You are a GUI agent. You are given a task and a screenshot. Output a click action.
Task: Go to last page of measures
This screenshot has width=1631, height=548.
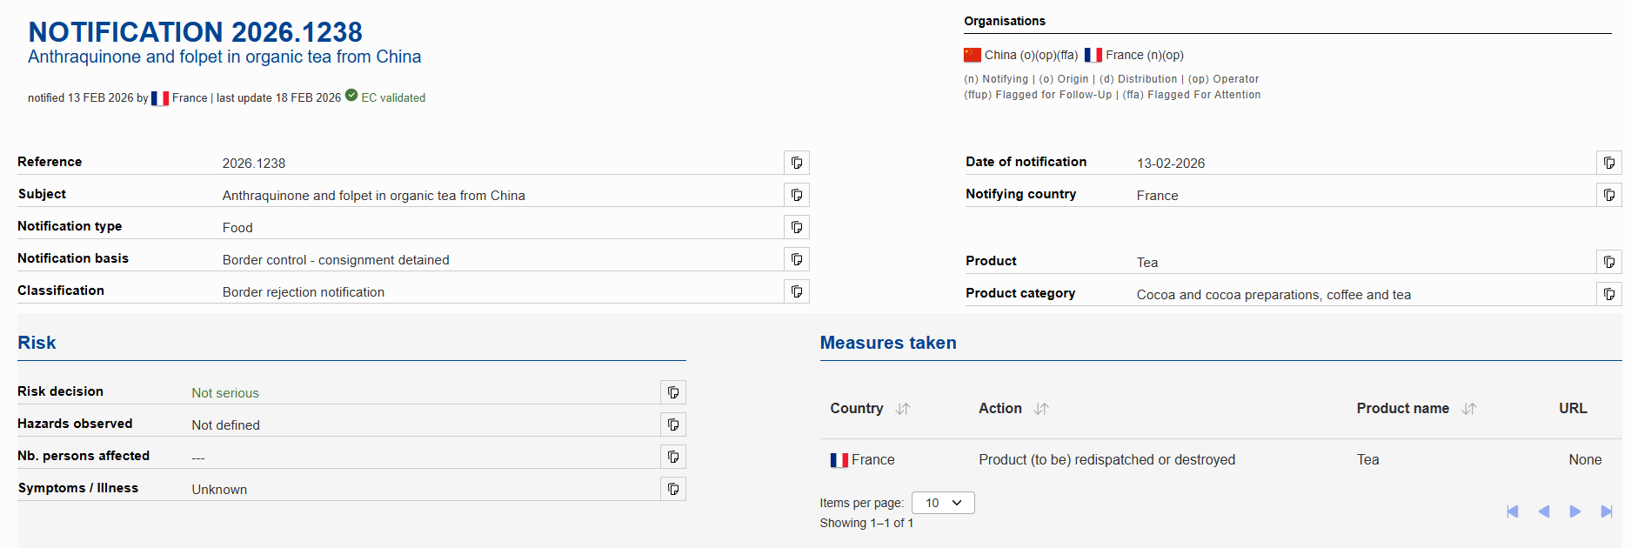click(x=1607, y=511)
